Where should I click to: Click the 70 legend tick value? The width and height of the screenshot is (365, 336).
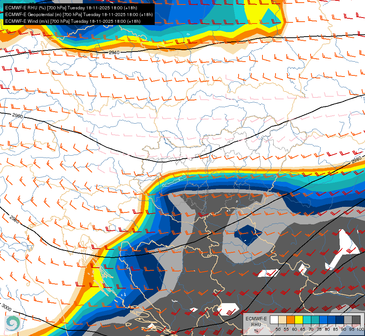tap(311, 329)
